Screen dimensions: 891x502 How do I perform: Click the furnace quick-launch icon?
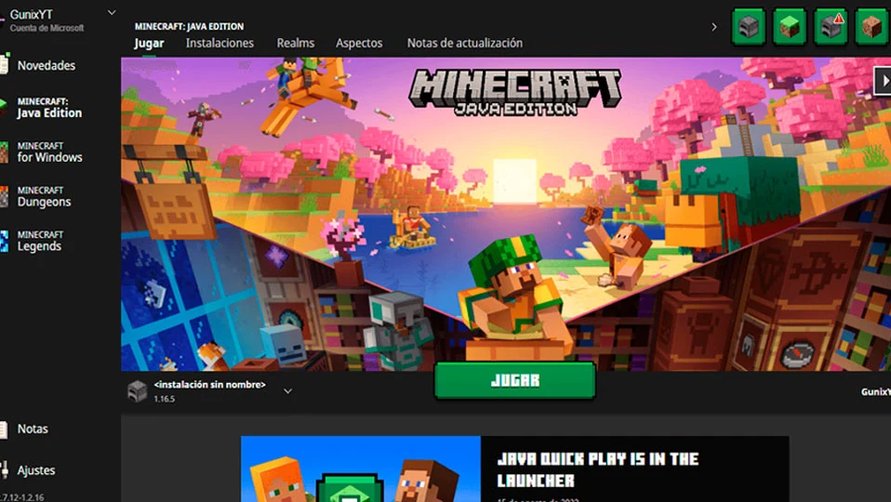tap(749, 26)
